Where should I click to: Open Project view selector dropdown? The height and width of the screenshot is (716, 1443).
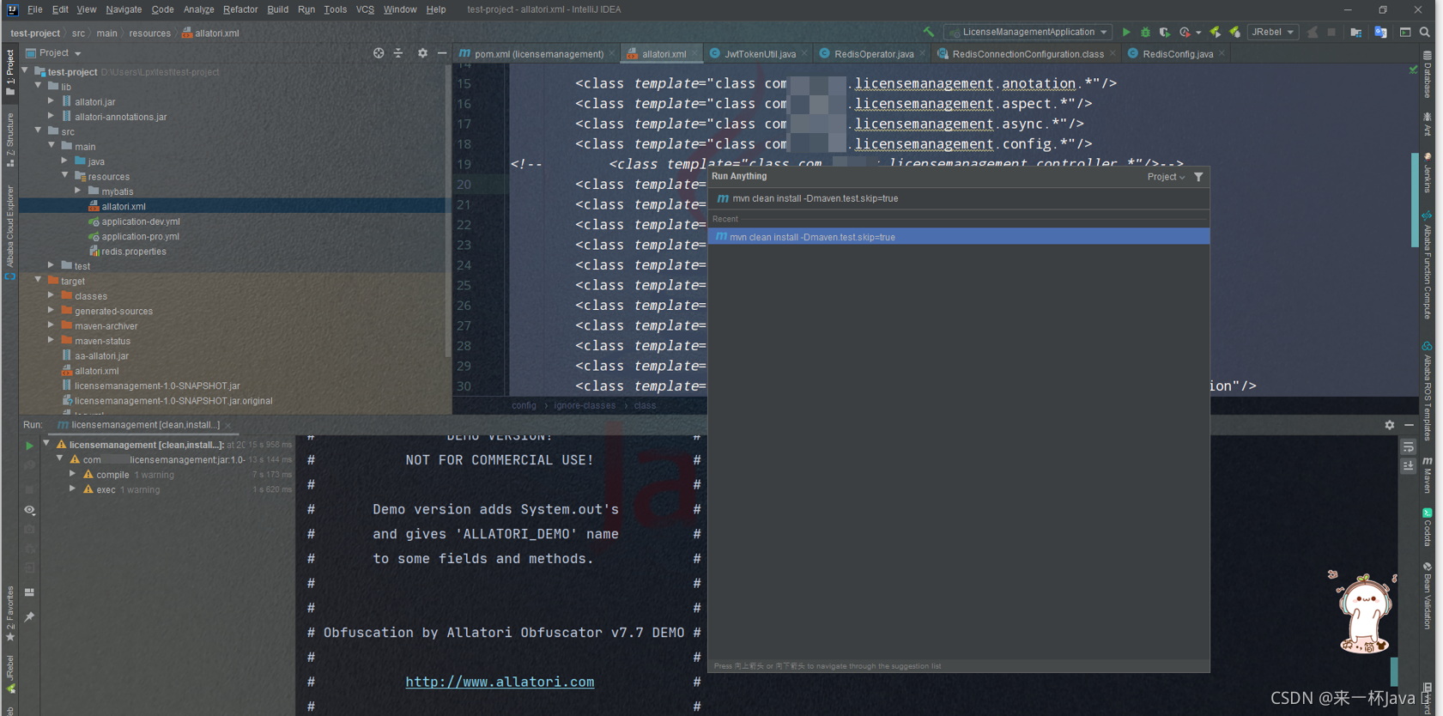click(54, 52)
